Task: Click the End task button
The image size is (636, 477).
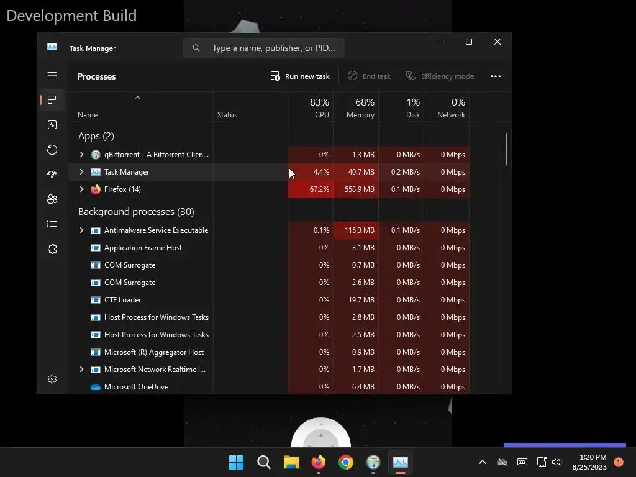Action: point(370,76)
